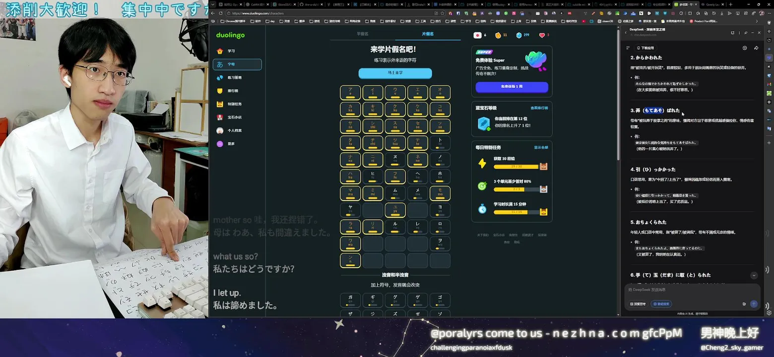
Task: Select the モ (mo) katakana tile
Action: pyautogui.click(x=440, y=193)
